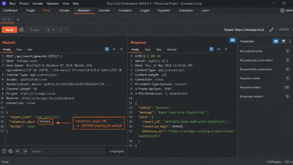
Task: Show Response in Render view
Action: coord(172,50)
